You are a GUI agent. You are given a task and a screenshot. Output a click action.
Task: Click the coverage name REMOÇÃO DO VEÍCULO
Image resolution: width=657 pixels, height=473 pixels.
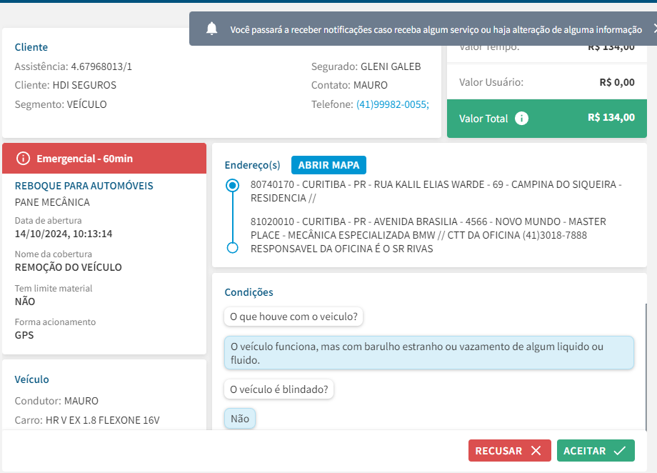(69, 267)
